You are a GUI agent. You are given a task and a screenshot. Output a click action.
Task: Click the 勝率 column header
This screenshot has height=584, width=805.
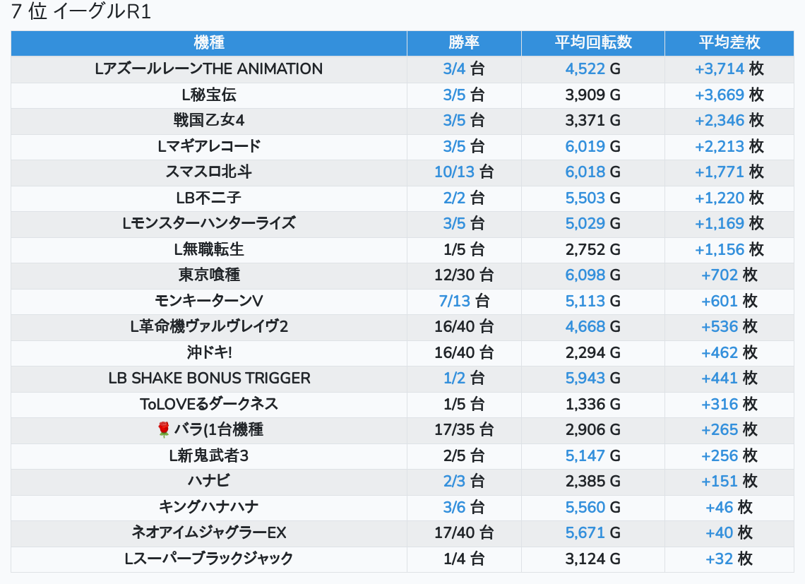tap(464, 42)
